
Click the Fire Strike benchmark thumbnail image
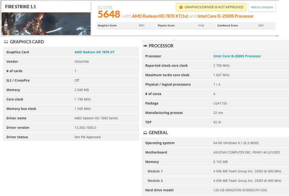pyautogui.click(x=46, y=24)
